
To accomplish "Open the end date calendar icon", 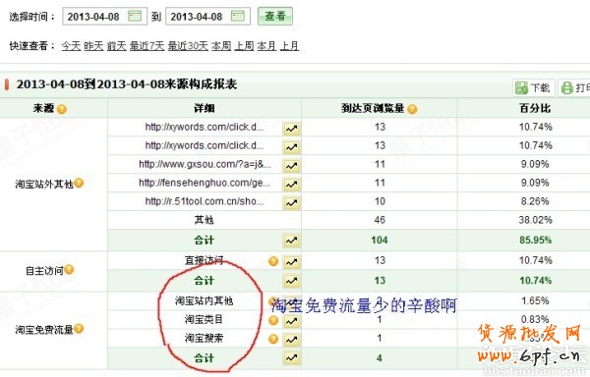I will click(238, 16).
